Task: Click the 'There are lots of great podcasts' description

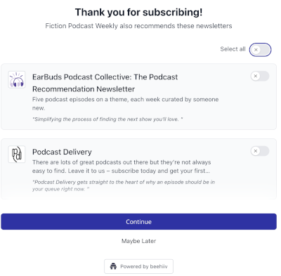Action: [122, 166]
